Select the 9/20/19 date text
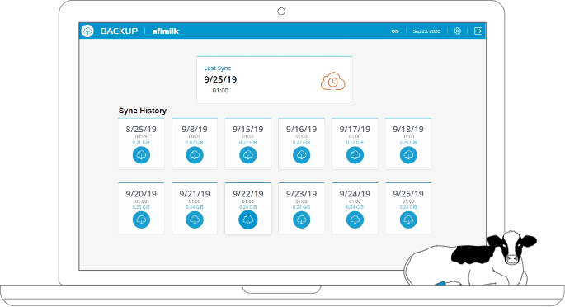The width and height of the screenshot is (565, 307). (x=141, y=193)
